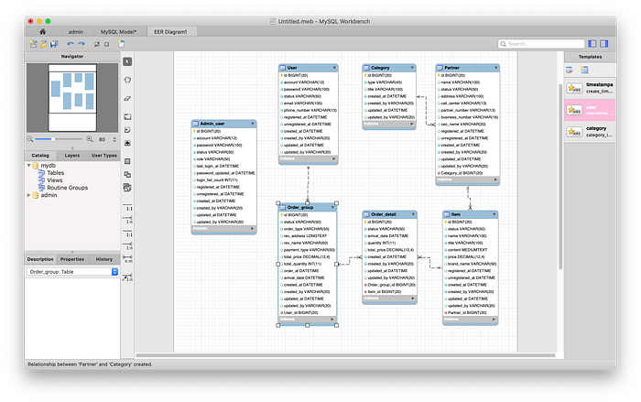Click the new table template icon

(x=584, y=71)
